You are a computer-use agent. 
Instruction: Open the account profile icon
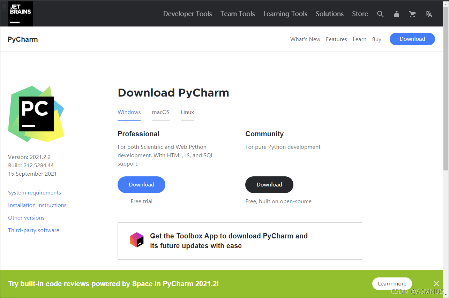click(396, 14)
